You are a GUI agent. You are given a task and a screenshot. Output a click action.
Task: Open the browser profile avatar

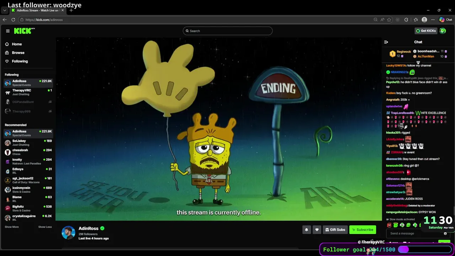[424, 20]
